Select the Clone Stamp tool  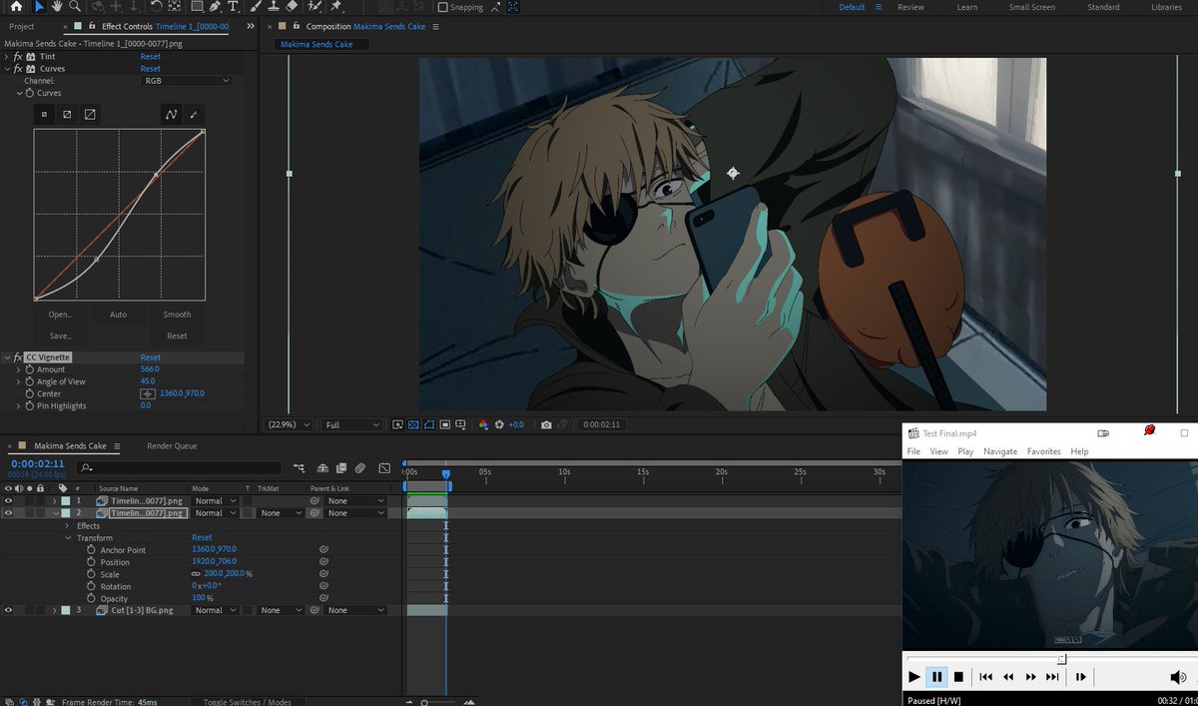273,6
